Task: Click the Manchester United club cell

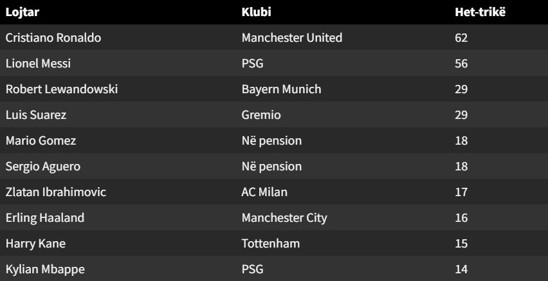Action: 292,37
